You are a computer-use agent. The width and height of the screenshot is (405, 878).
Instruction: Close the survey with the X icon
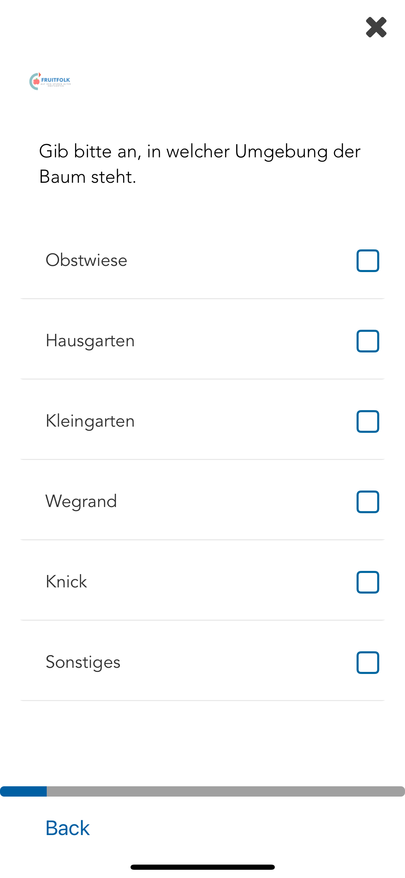tap(376, 27)
